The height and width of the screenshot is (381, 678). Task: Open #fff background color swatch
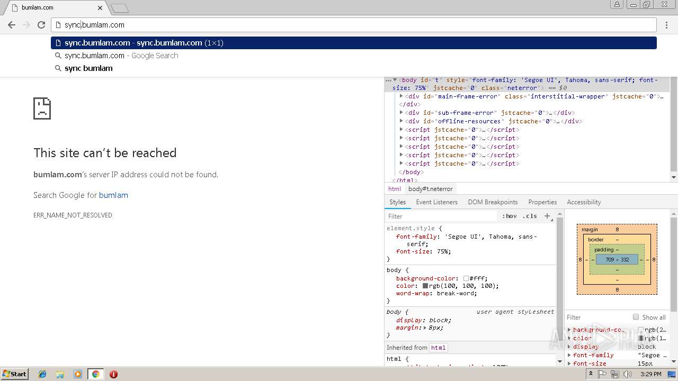coord(466,278)
